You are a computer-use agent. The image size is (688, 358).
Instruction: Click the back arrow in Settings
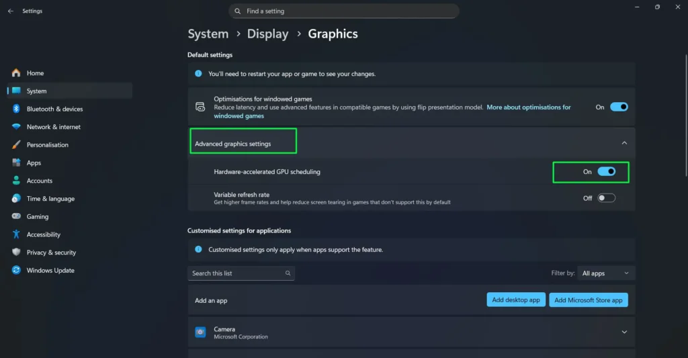(x=11, y=11)
